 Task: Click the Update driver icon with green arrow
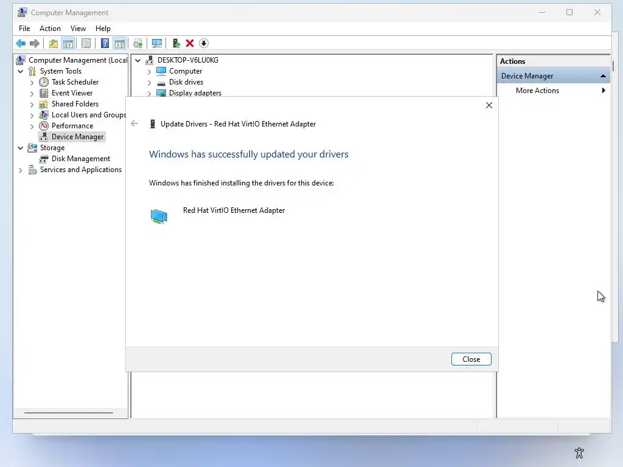(176, 43)
